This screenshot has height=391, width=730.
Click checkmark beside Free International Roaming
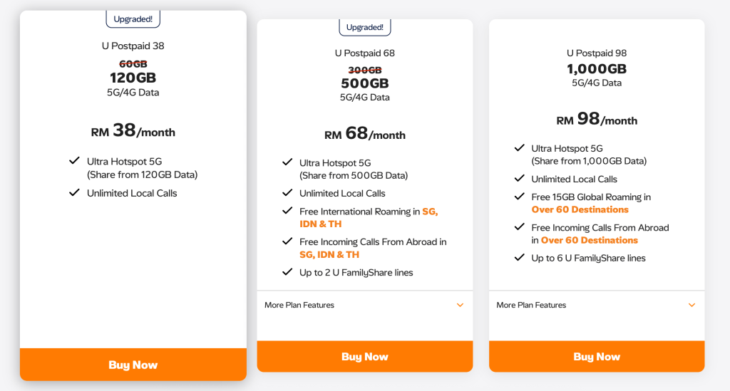click(x=287, y=211)
